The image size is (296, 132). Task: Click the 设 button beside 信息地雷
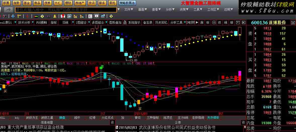pyautogui.click(x=112, y=122)
